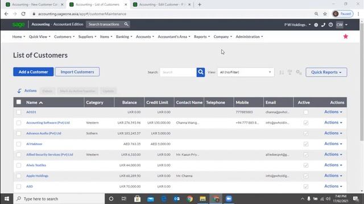The width and height of the screenshot is (364, 204).
Task: Click the blue customer search button
Action: (x=201, y=72)
